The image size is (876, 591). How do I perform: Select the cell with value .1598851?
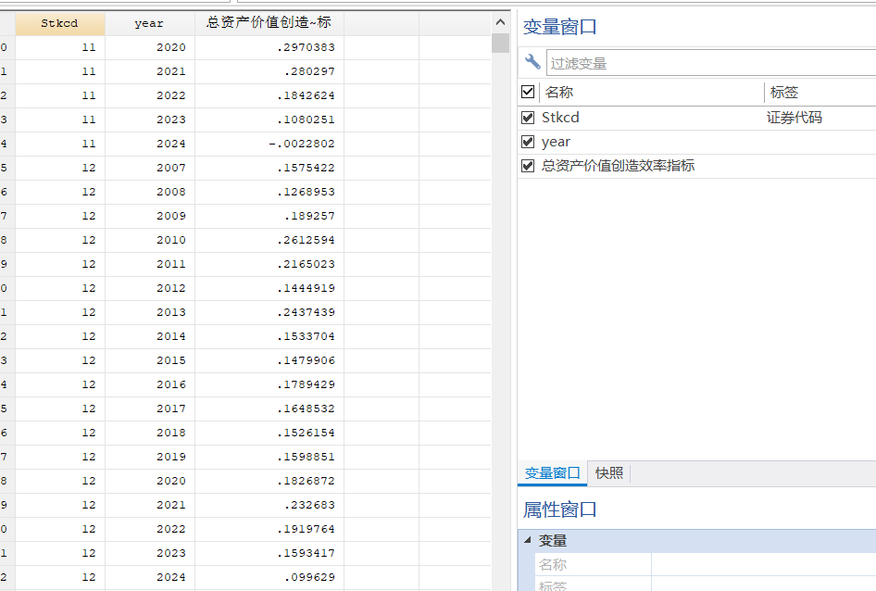coord(269,457)
